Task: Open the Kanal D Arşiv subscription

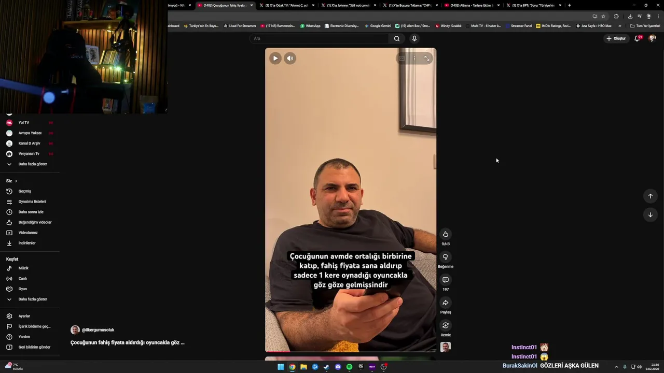Action: pyautogui.click(x=30, y=144)
